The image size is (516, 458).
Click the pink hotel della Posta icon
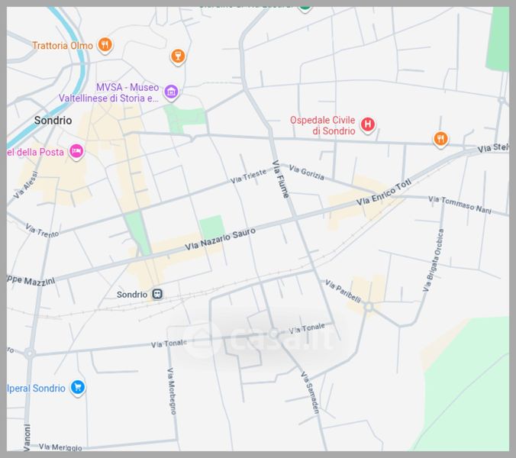[76, 152]
